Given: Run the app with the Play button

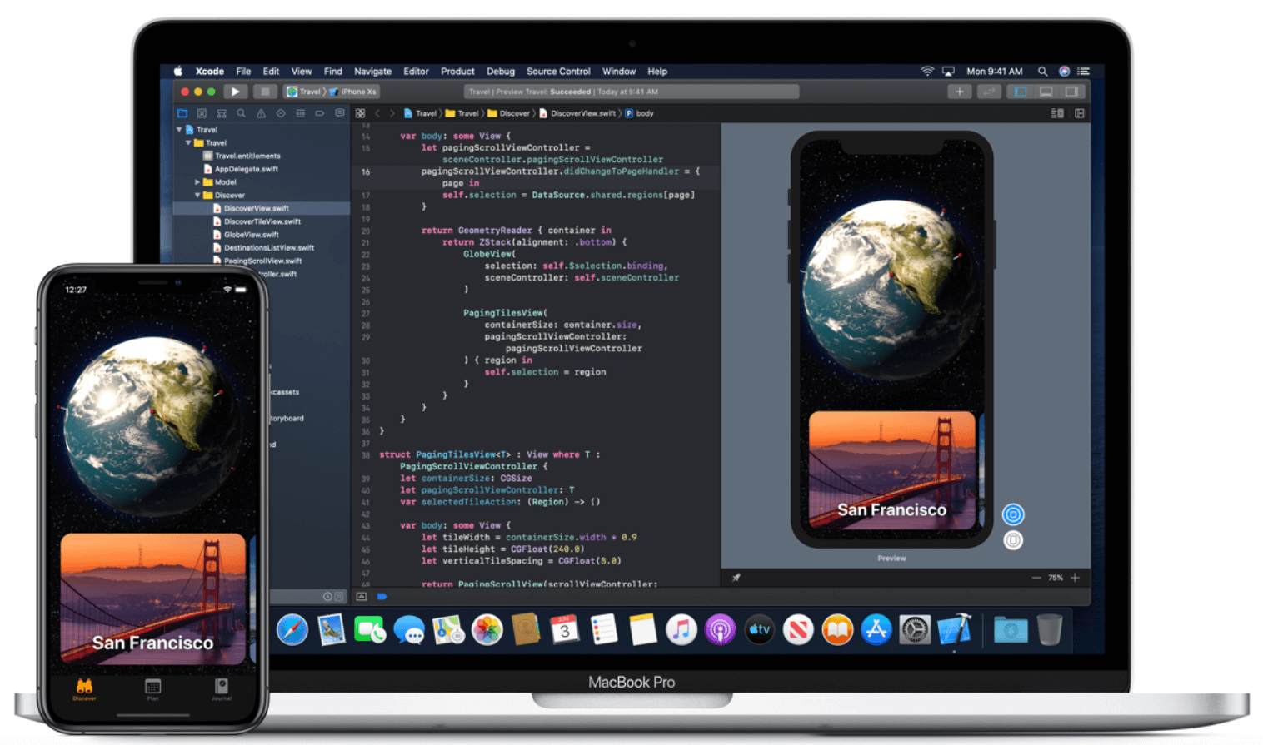Looking at the screenshot, I should pos(235,92).
